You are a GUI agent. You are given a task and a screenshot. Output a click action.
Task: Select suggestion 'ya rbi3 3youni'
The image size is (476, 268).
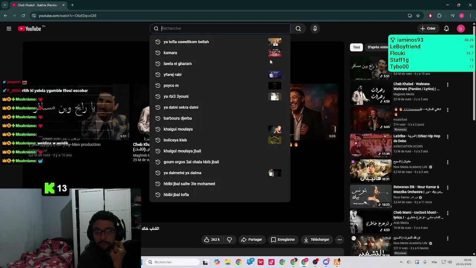(x=220, y=96)
